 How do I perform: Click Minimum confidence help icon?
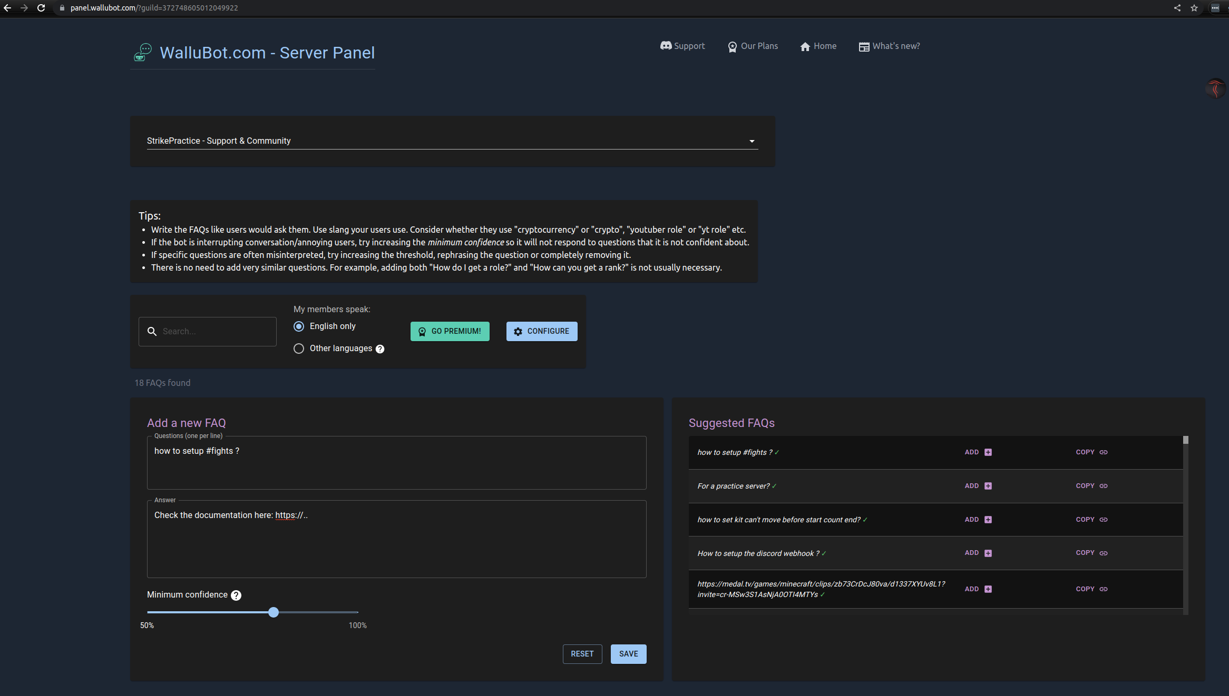[236, 595]
